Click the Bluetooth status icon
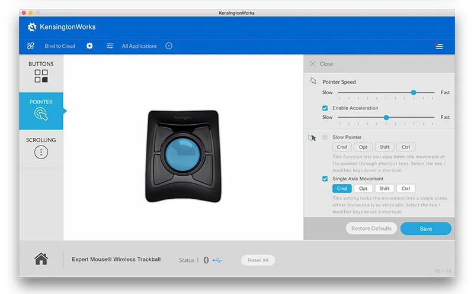474x294 pixels. 206,260
